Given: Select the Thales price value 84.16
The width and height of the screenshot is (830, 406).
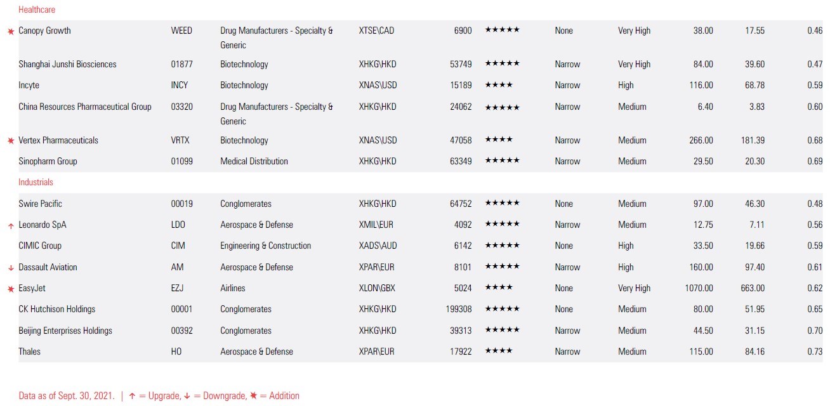Looking at the screenshot, I should click(x=754, y=351).
